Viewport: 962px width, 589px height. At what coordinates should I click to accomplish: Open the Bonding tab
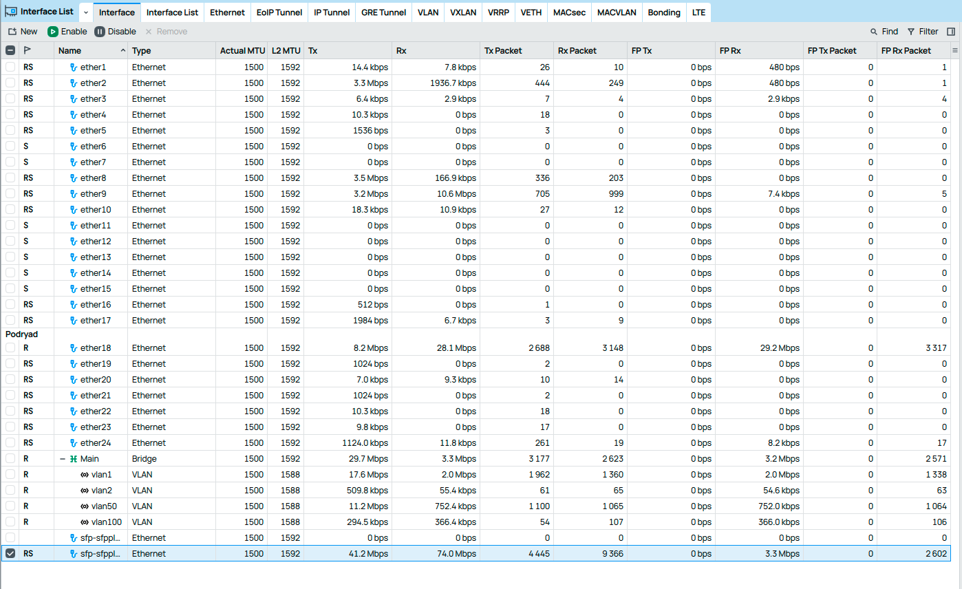(663, 12)
